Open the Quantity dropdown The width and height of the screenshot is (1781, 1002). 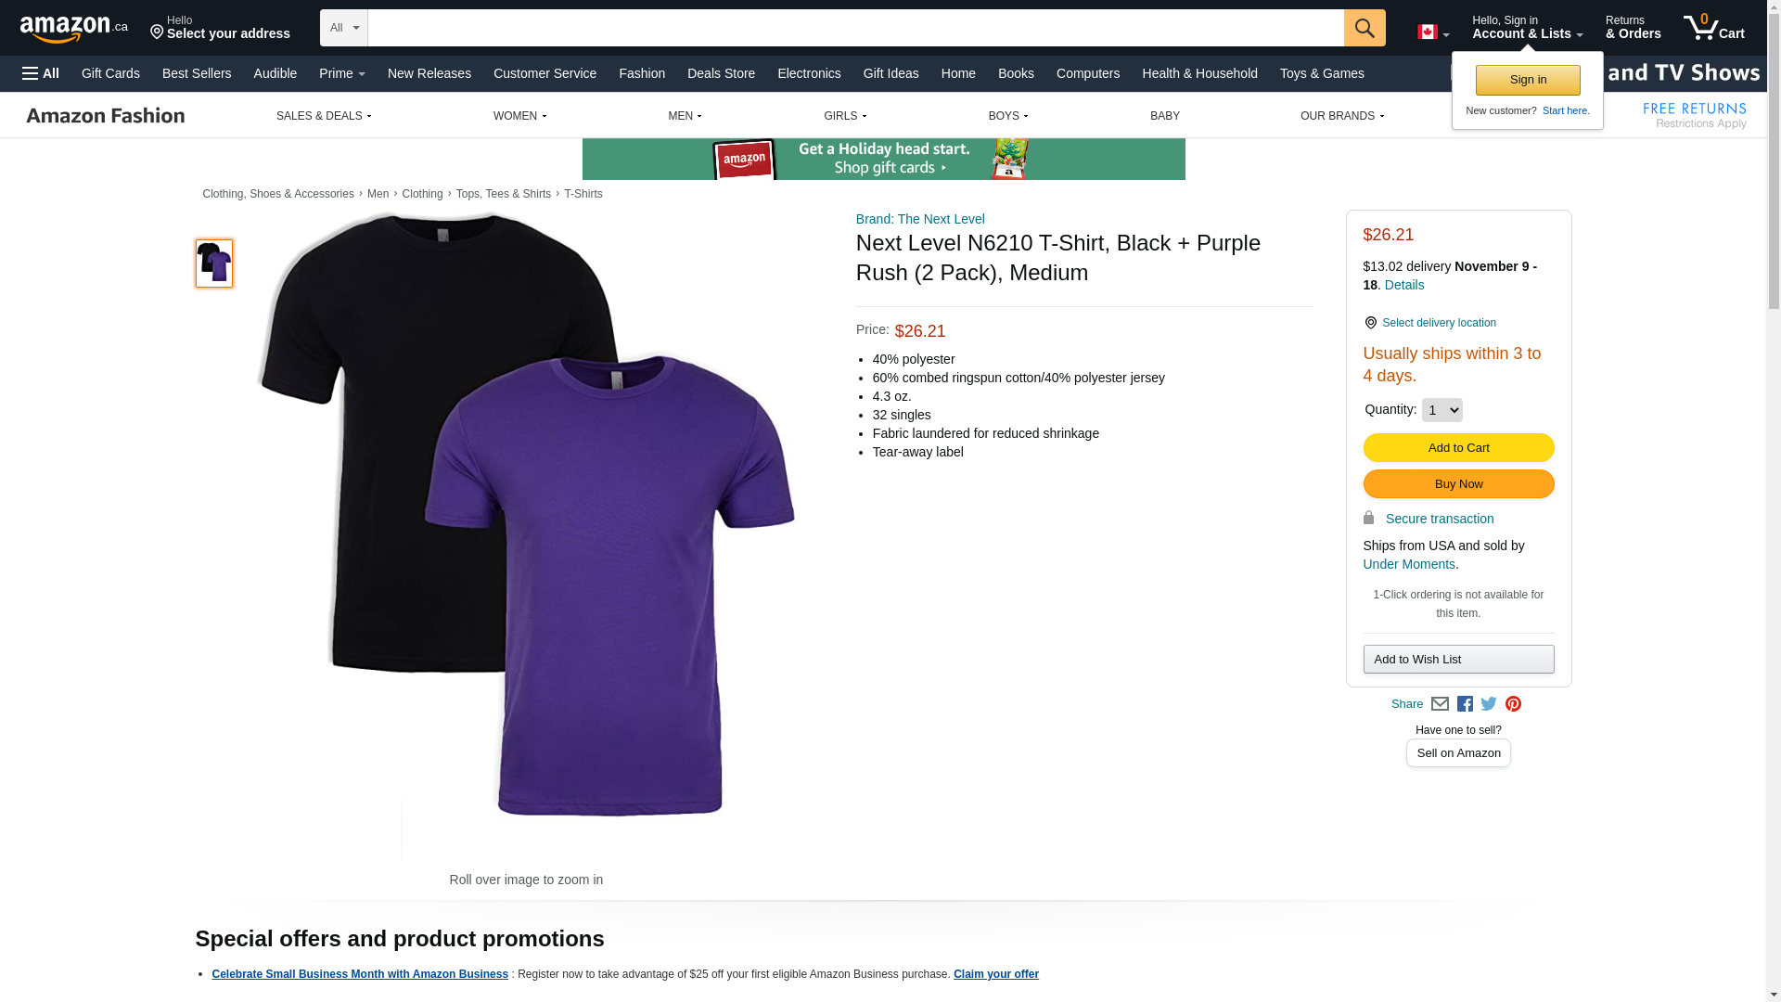[1441, 410]
